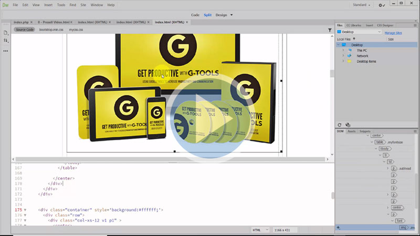
Task: Click the File Management arrows icon
Action: (6, 40)
